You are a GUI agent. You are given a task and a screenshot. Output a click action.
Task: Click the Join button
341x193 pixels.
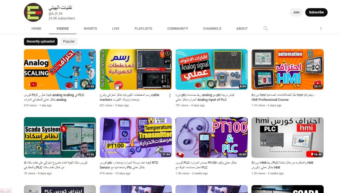296,12
